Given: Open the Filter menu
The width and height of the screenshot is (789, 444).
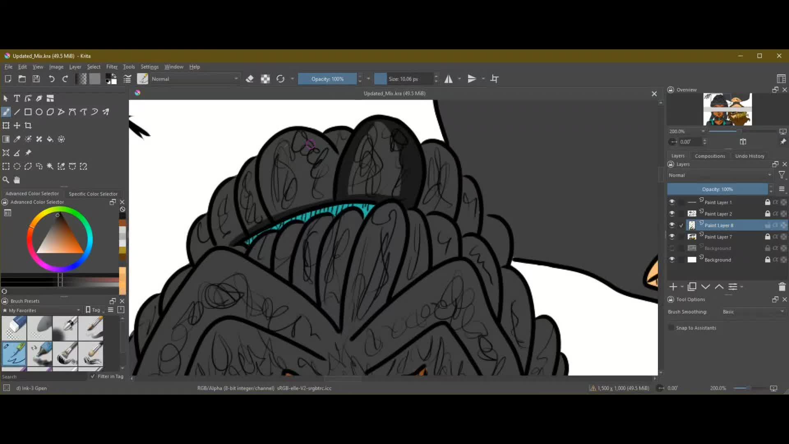Looking at the screenshot, I should click(112, 67).
